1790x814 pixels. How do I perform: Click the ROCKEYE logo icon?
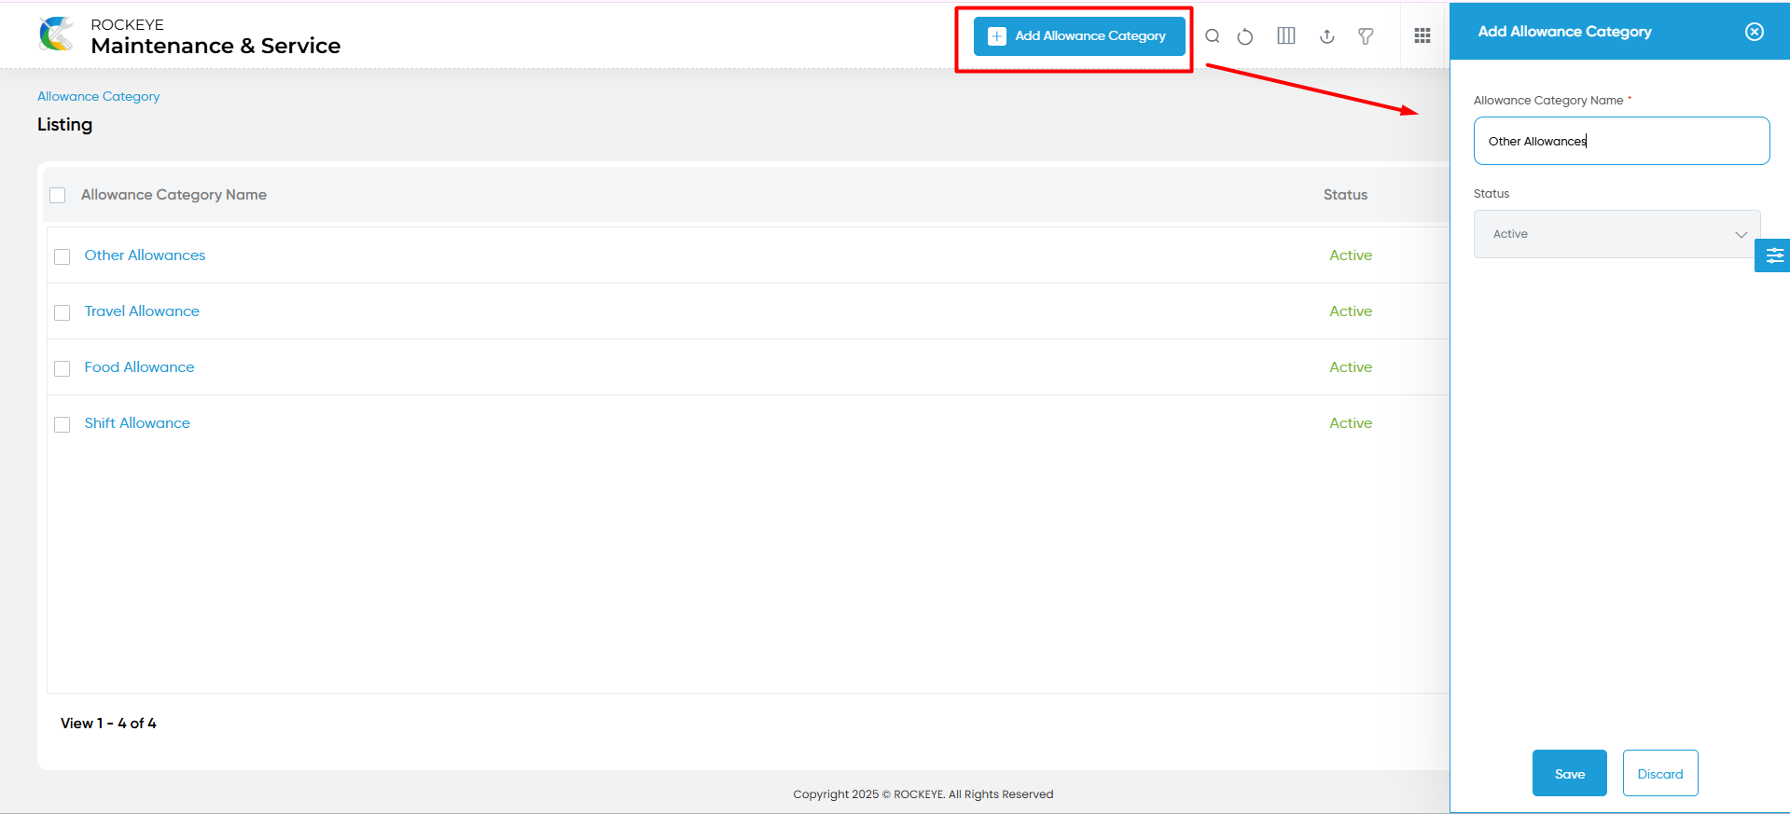[x=57, y=34]
